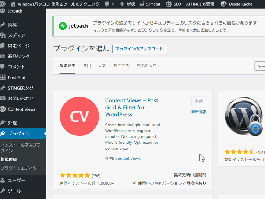The height and width of the screenshot is (199, 265).
Task: Open the Slimstat chart icon
Action: pyautogui.click(x=142, y=4)
